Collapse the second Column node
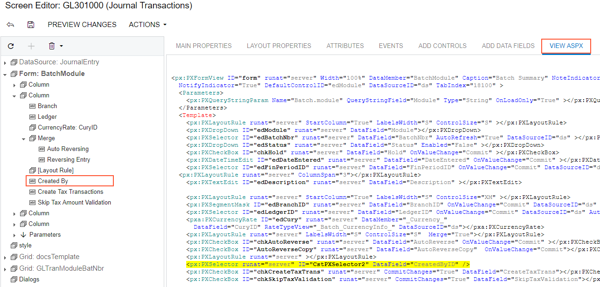 14,96
